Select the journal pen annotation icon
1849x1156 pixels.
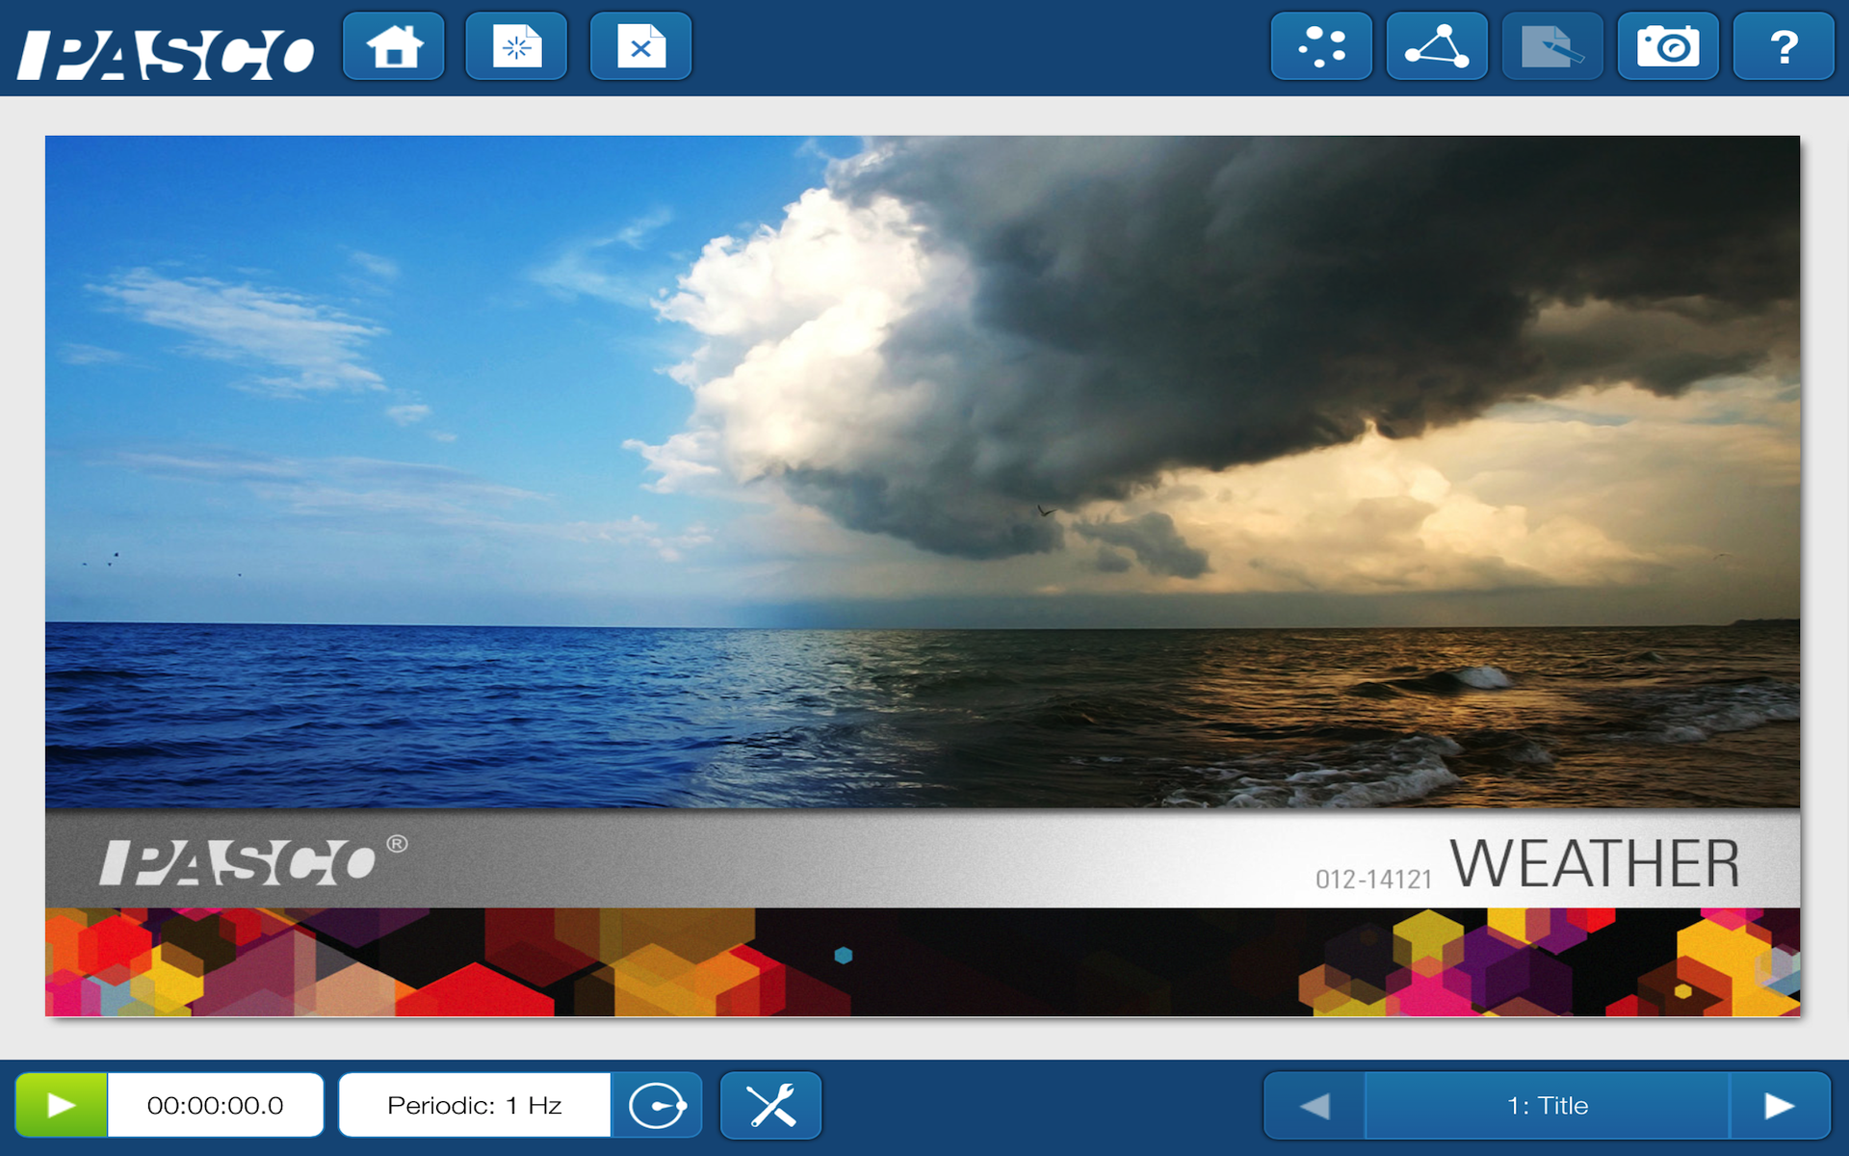[1552, 46]
